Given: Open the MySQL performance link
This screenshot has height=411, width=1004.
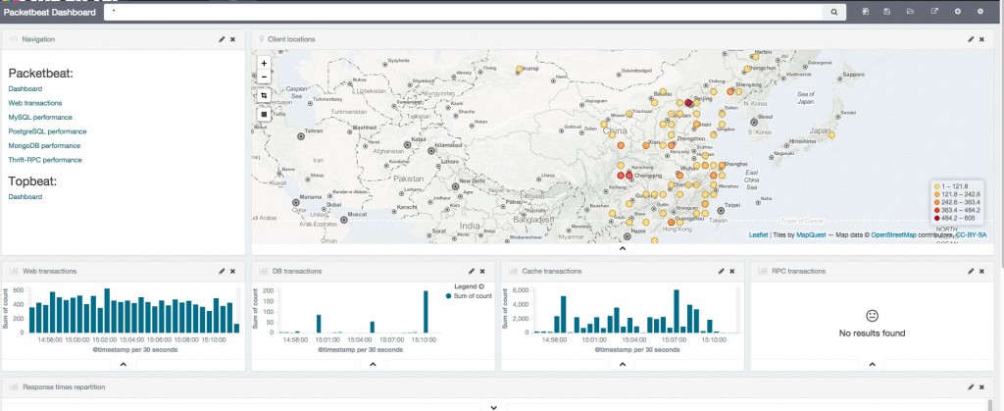Looking at the screenshot, I should pyautogui.click(x=40, y=117).
